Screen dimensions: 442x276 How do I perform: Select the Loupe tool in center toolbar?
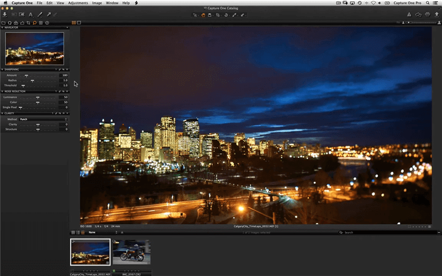[210, 15]
